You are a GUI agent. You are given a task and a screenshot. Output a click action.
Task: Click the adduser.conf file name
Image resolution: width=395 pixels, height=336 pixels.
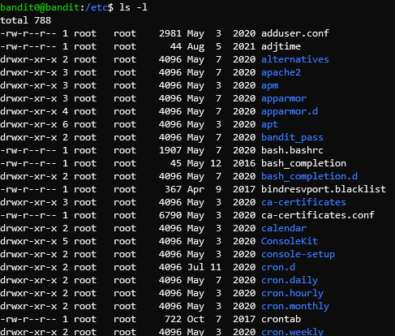[295, 33]
